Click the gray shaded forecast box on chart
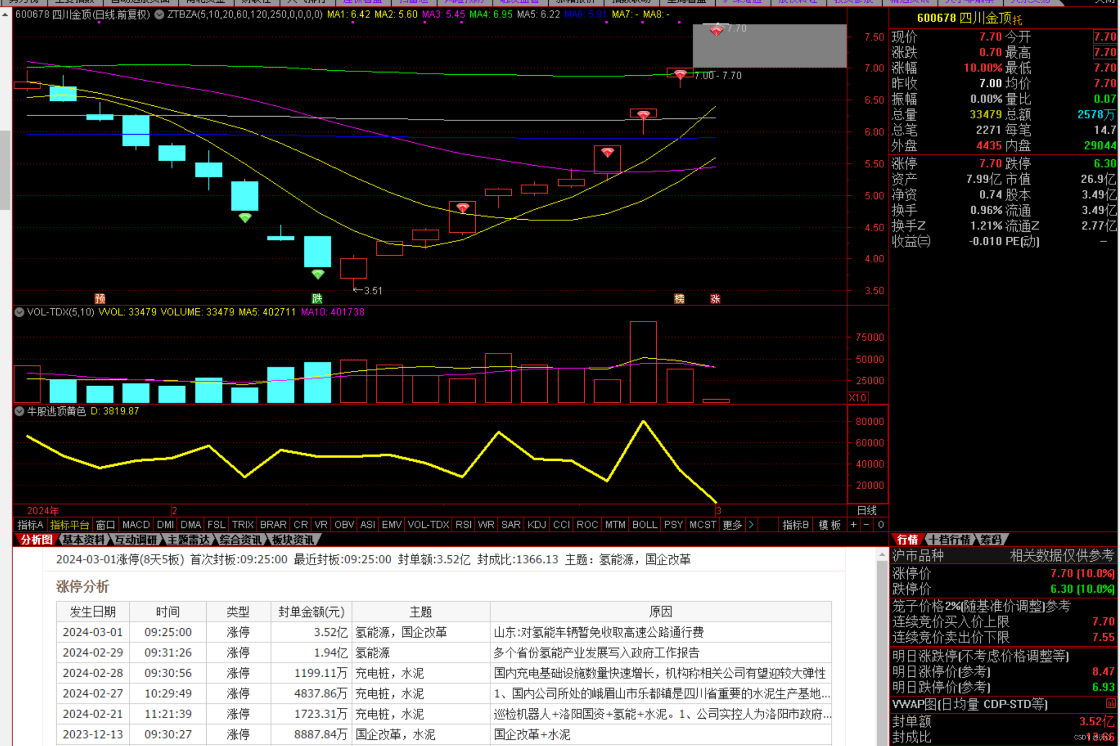Screen dimensions: 1120x746 [x=770, y=46]
